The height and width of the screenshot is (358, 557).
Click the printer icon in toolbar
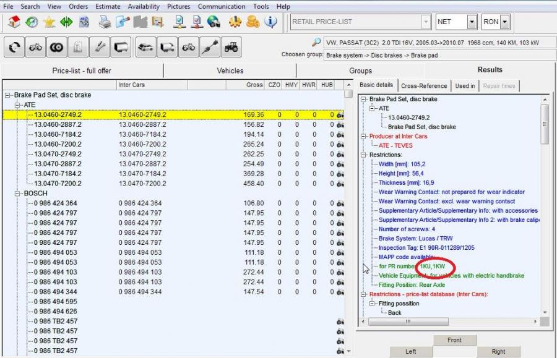[105, 22]
